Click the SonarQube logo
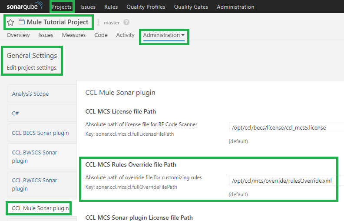Image resolution: width=344 pixels, height=221 pixels. 25,6
